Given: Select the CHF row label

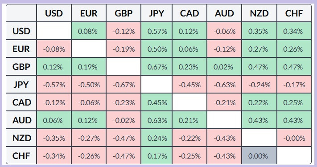Looking at the screenshot, I should pyautogui.click(x=21, y=156).
